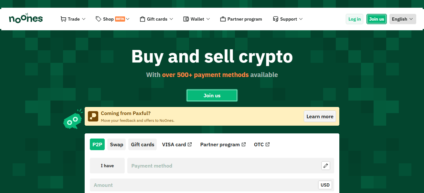This screenshot has height=193, width=424.
Task: Click the cart icon beside Trade
Action: tap(63, 19)
